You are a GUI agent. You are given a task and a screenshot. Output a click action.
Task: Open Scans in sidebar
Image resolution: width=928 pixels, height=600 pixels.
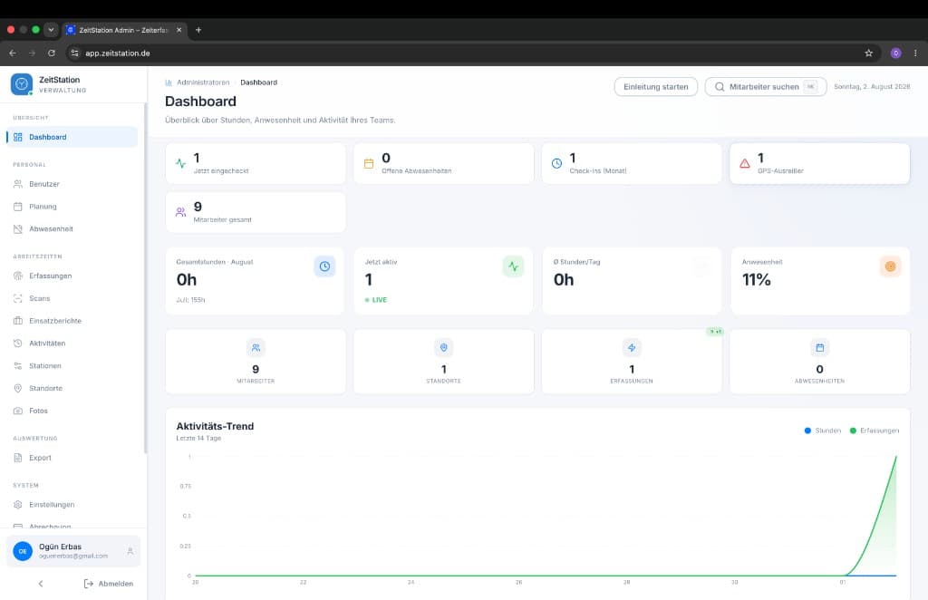click(x=72, y=298)
